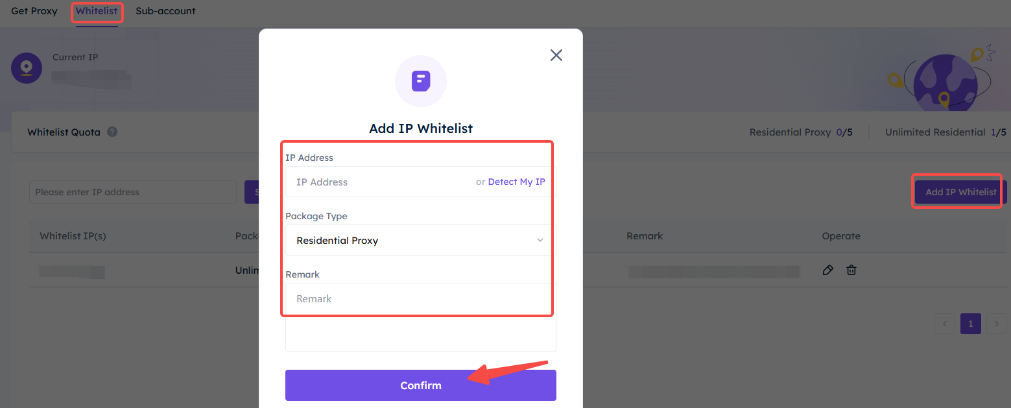Screen dimensions: 1011x408
Task: Close the Add IP Whitelist dialog
Action: pyautogui.click(x=556, y=55)
